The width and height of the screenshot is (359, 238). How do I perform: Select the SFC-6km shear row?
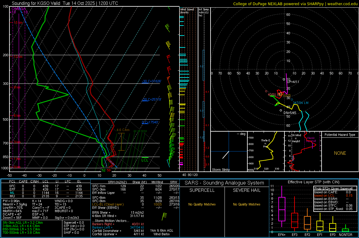(136, 198)
